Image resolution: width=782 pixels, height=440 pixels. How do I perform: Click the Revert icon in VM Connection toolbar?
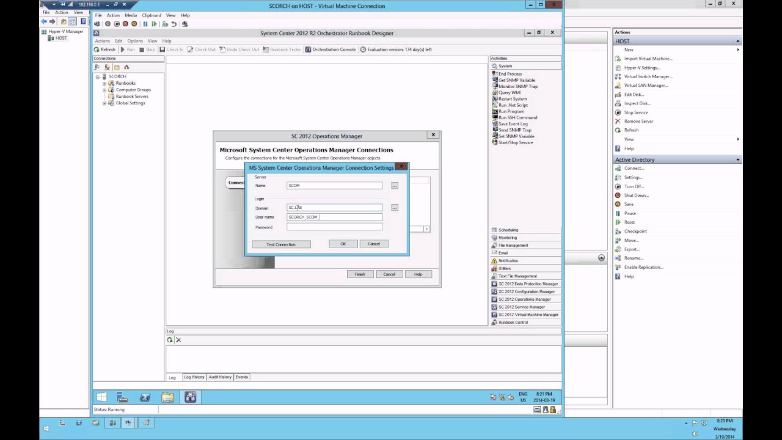click(174, 24)
